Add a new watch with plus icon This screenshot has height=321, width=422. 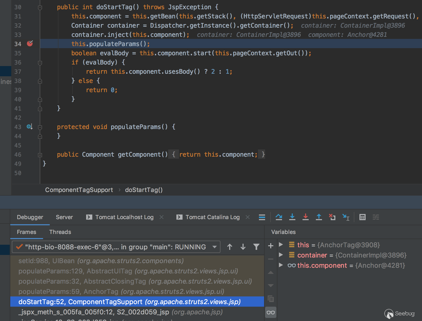coord(270,246)
